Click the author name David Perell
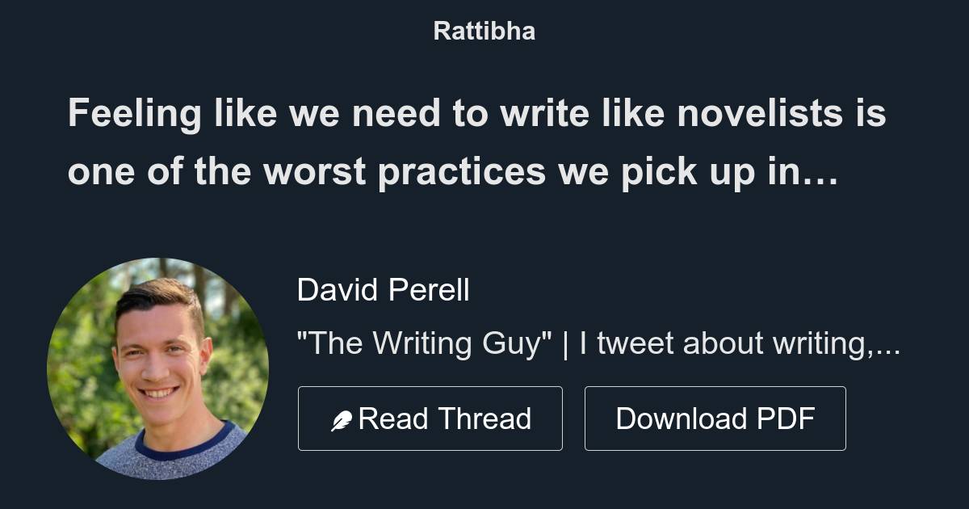This screenshot has width=969, height=509. (x=384, y=290)
